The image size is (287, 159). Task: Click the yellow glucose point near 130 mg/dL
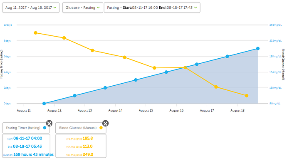216,87
